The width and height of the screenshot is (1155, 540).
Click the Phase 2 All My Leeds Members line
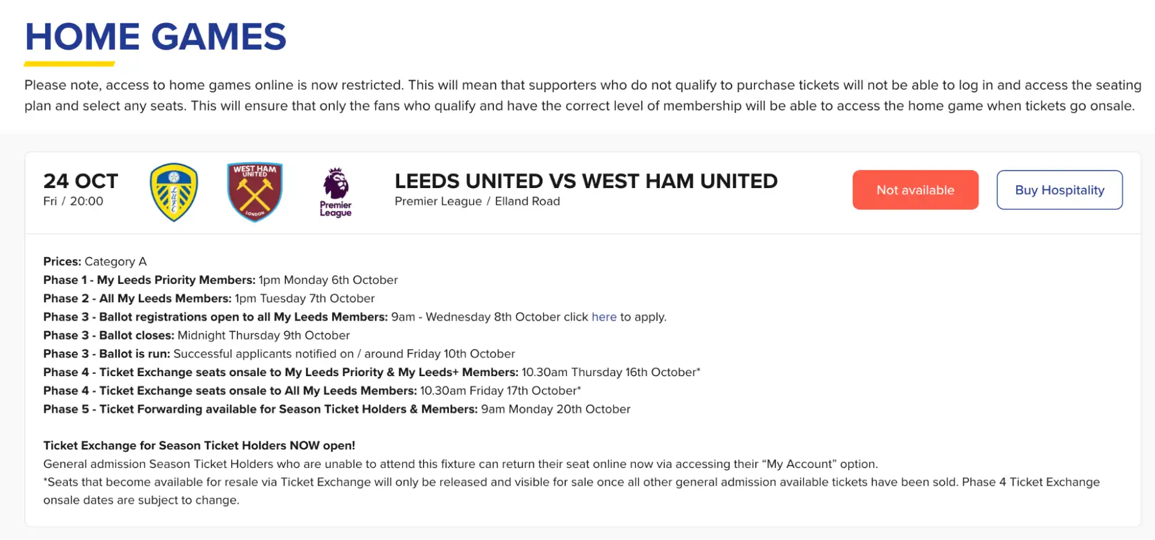pos(209,298)
